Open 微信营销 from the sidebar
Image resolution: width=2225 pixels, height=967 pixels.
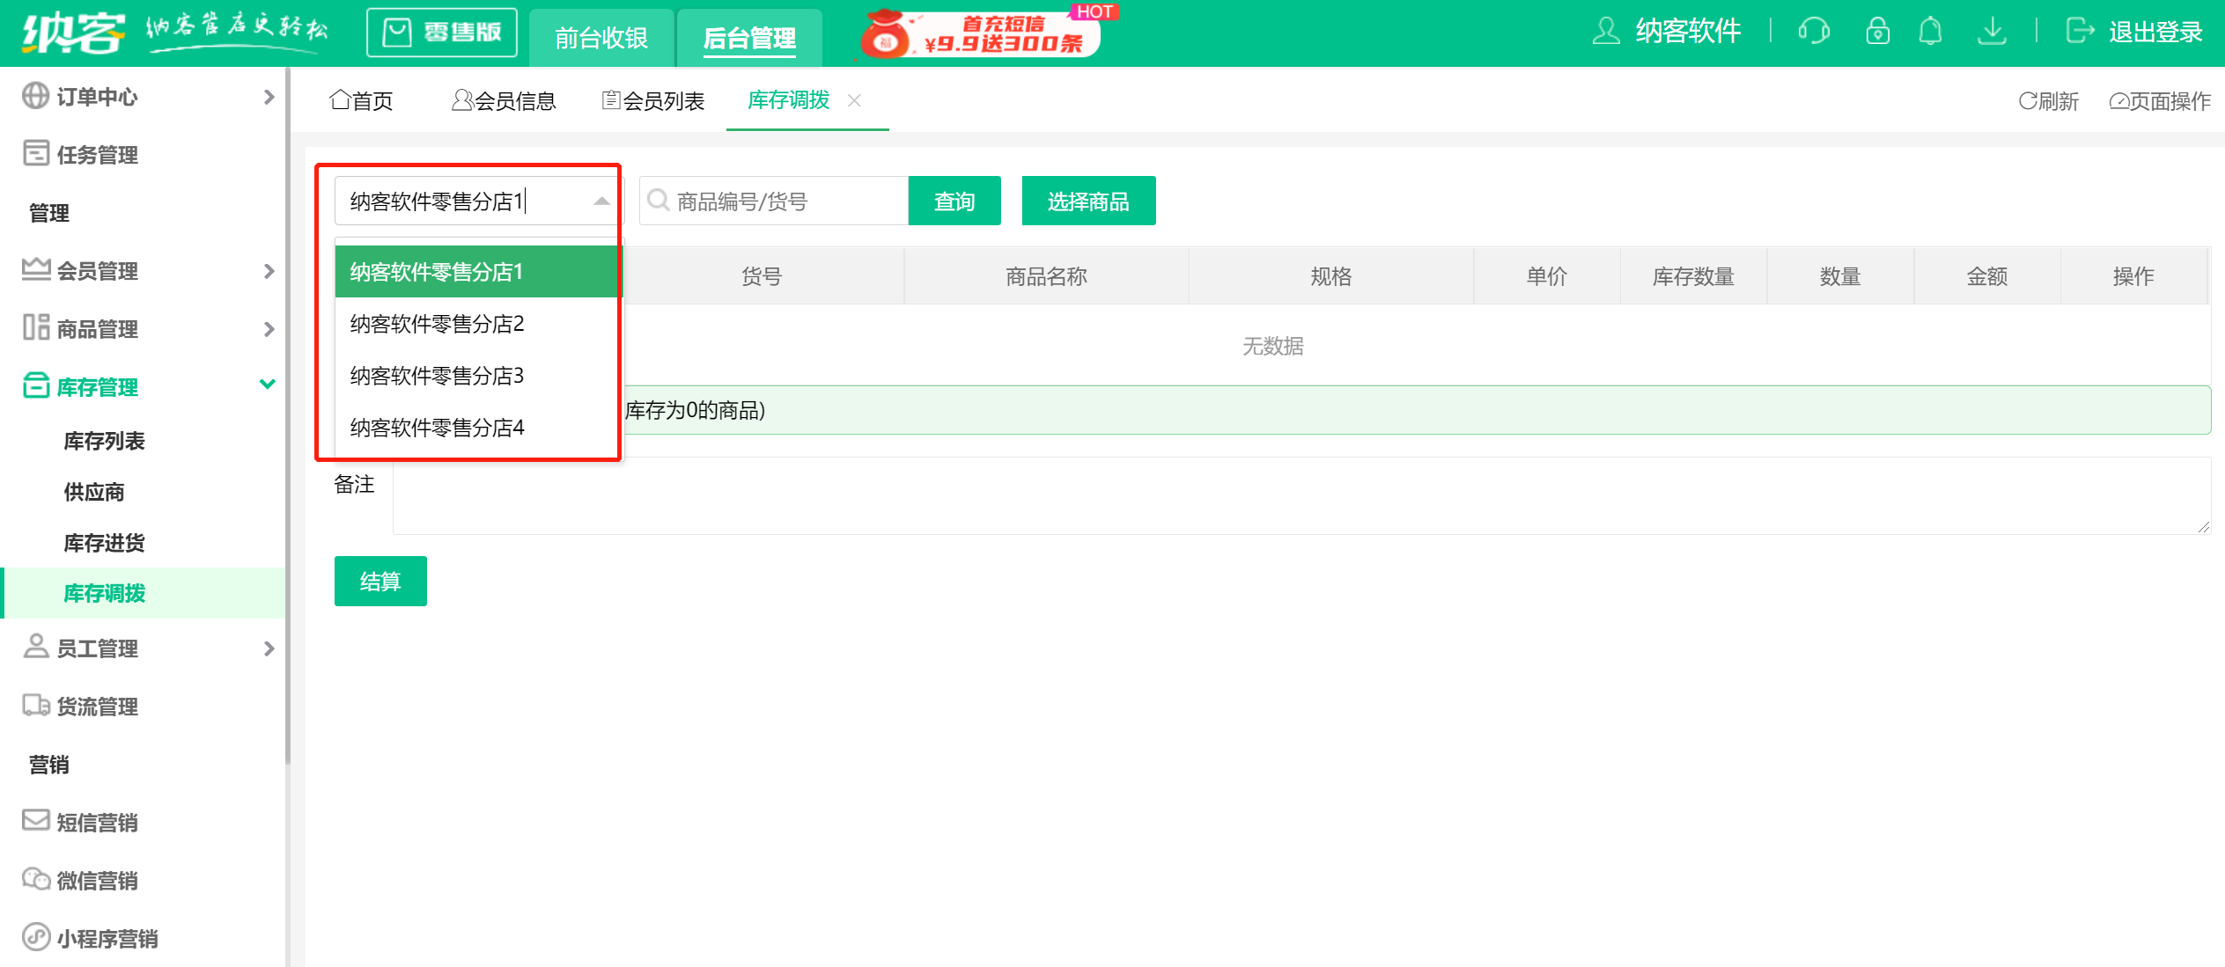97,880
